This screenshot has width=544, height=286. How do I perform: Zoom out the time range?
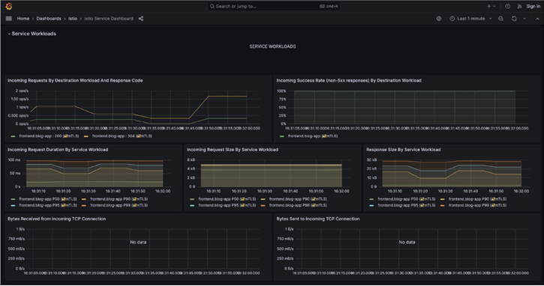coord(500,19)
